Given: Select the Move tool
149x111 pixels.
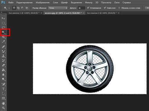Looking at the screenshot, I should pyautogui.click(x=3, y=18).
